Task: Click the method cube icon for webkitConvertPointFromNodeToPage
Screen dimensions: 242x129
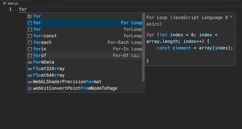Action: pos(30,88)
